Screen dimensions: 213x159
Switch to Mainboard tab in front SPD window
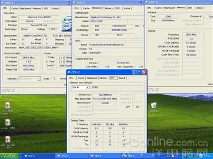92,78
